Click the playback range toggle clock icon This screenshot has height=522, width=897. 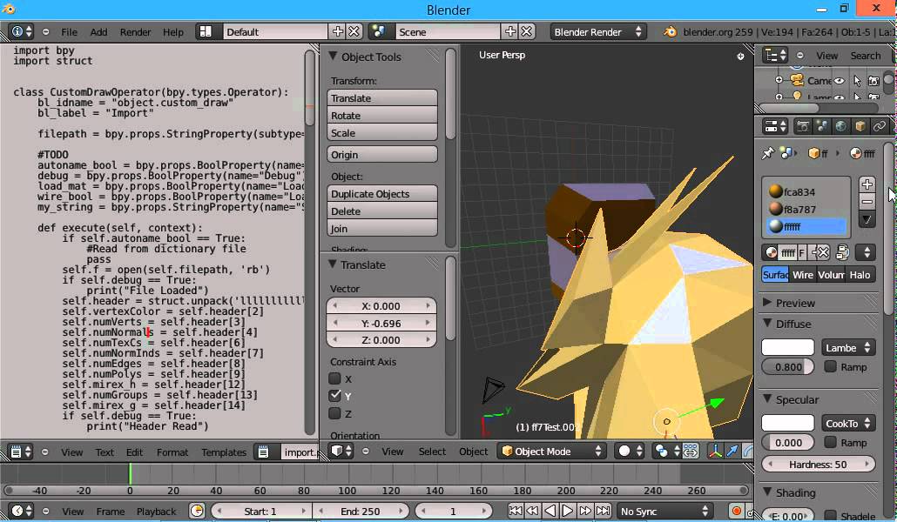197,511
